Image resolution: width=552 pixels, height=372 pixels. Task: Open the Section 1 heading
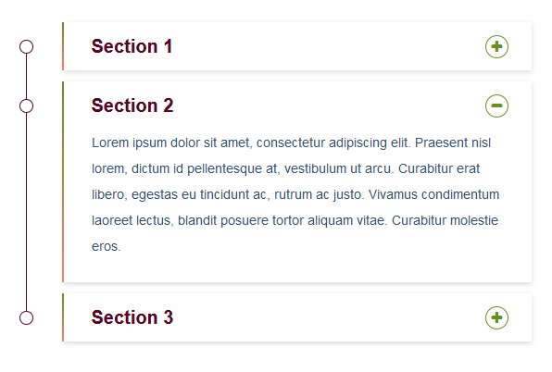pos(132,46)
